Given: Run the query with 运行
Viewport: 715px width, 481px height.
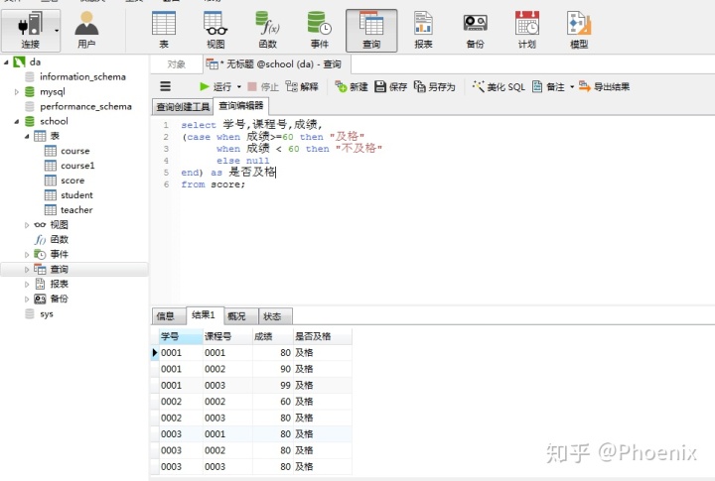Looking at the screenshot, I should coord(215,86).
